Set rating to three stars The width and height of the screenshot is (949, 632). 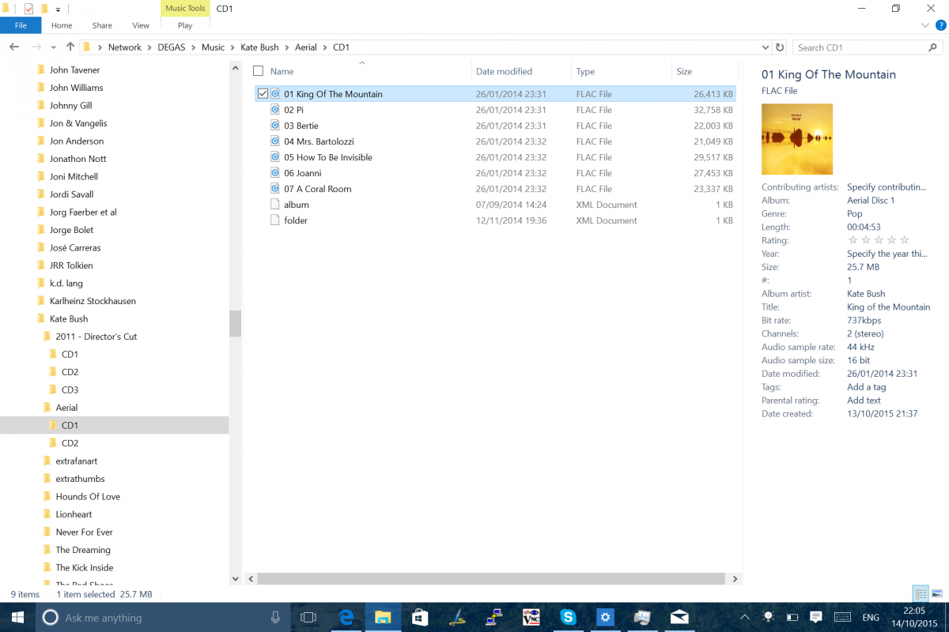click(x=879, y=240)
